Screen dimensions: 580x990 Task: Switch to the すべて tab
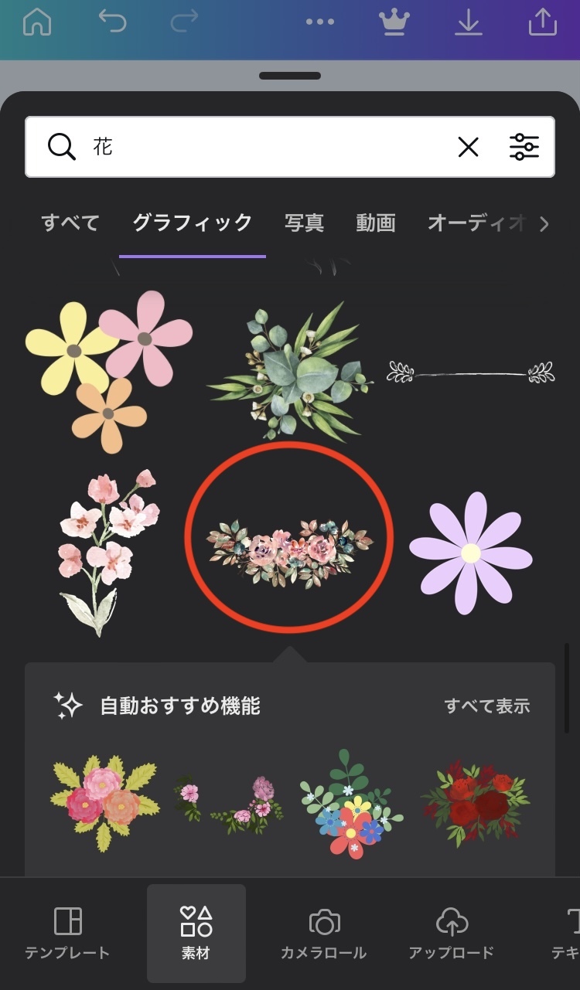[x=70, y=223]
